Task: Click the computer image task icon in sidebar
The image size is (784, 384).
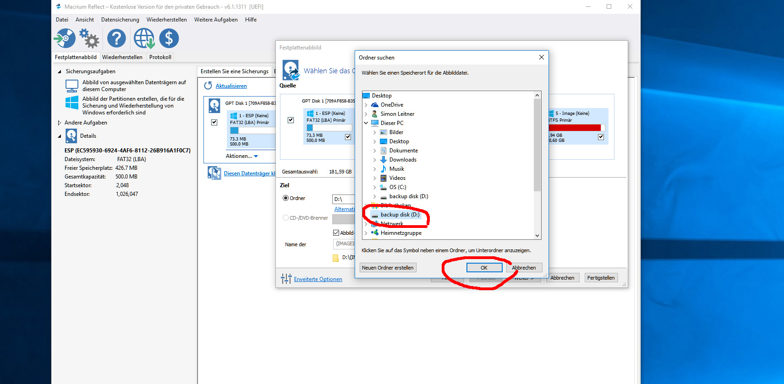Action: [x=72, y=86]
